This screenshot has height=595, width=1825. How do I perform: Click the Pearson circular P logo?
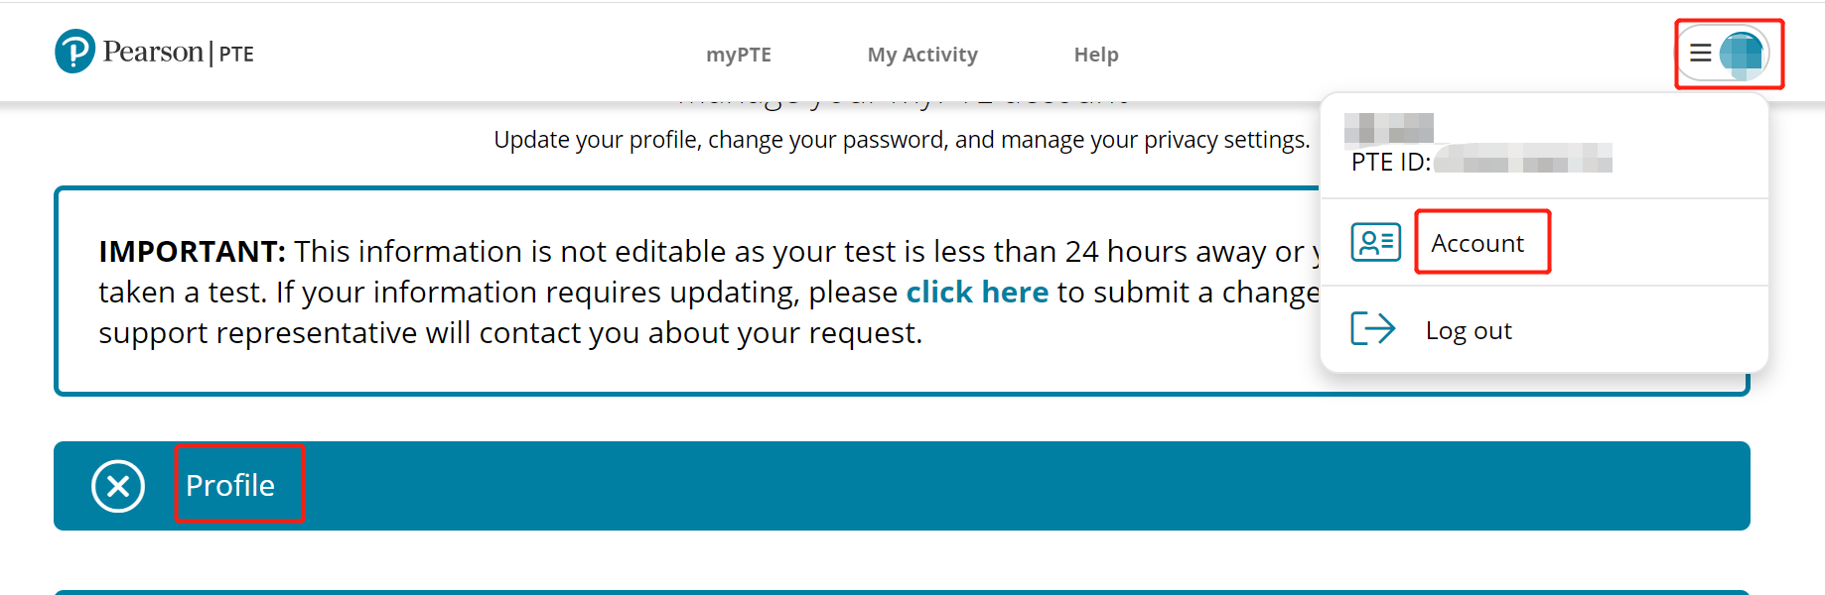(74, 52)
